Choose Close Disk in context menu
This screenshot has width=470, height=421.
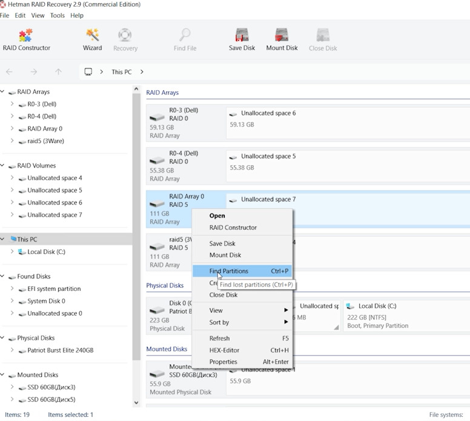click(x=242, y=295)
